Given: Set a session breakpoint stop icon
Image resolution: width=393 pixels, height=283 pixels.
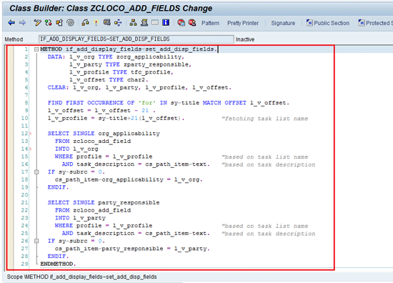Looking at the screenshot, I should (181, 23).
